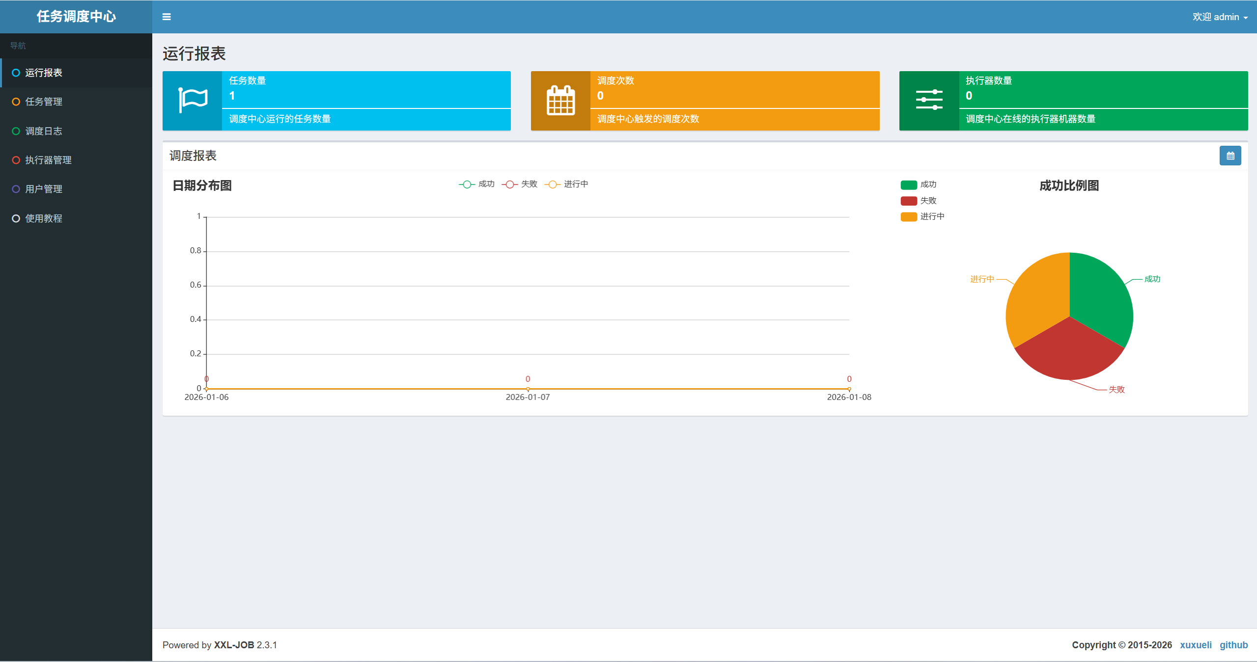Viewport: 1257px width, 662px height.
Task: Click the 任务调度中心 logo title
Action: (76, 17)
